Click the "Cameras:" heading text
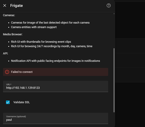This screenshot has height=127, width=145. click(x=9, y=15)
